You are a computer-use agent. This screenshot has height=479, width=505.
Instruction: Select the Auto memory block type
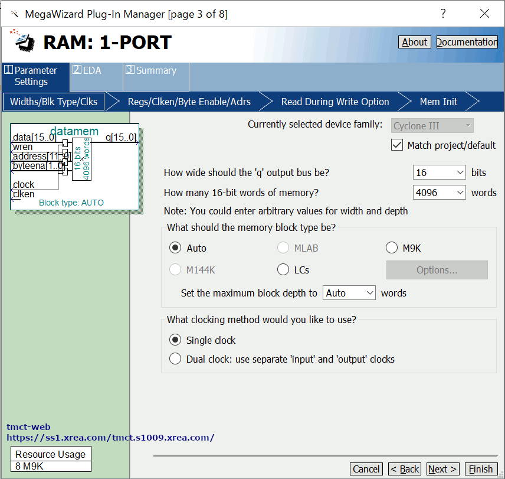[x=175, y=248]
